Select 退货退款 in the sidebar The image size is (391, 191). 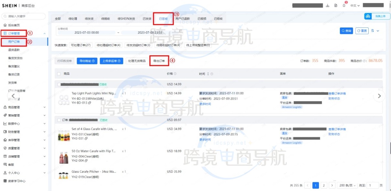click(14, 50)
